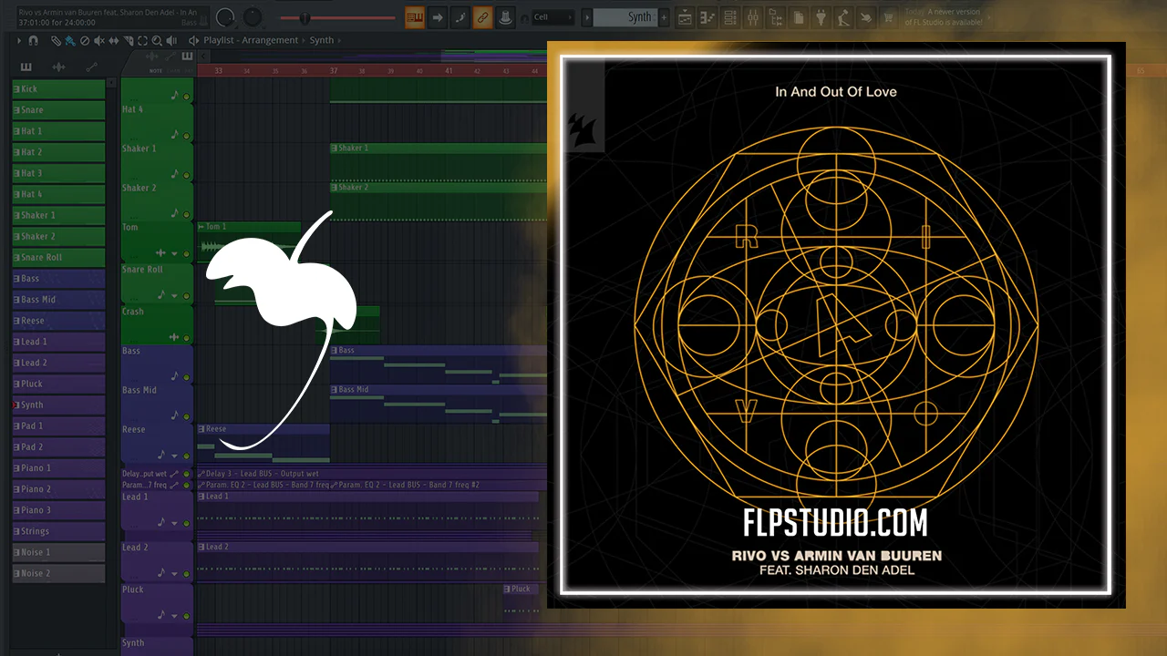This screenshot has width=1167, height=656.
Task: Toggle the Shaker 2 track mute dot
Action: click(x=187, y=214)
